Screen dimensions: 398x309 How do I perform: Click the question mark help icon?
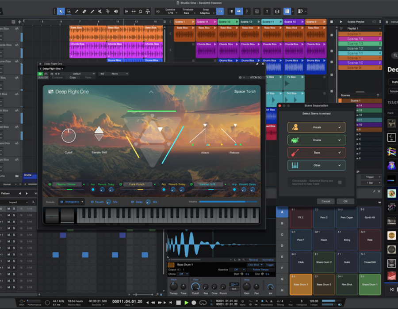click(x=267, y=11)
